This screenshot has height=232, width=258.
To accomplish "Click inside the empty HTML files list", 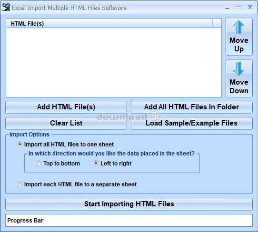I will [x=114, y=62].
